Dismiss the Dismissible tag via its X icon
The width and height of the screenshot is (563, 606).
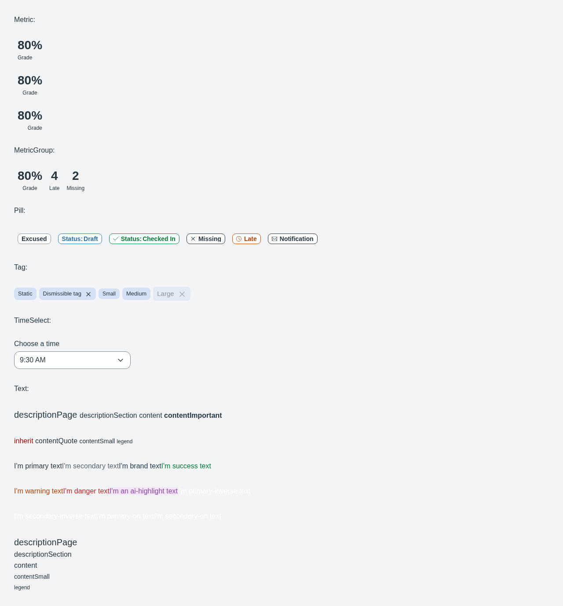88,294
